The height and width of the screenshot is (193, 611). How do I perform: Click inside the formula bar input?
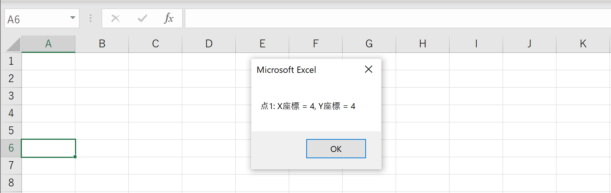(x=398, y=18)
